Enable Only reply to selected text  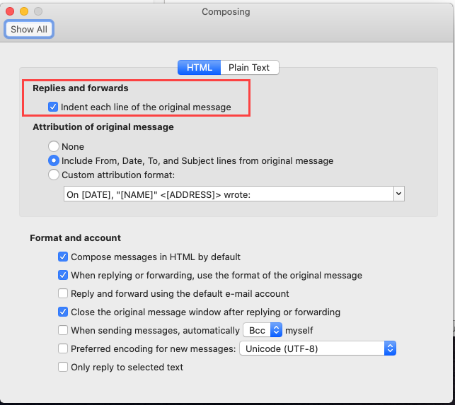(63, 367)
